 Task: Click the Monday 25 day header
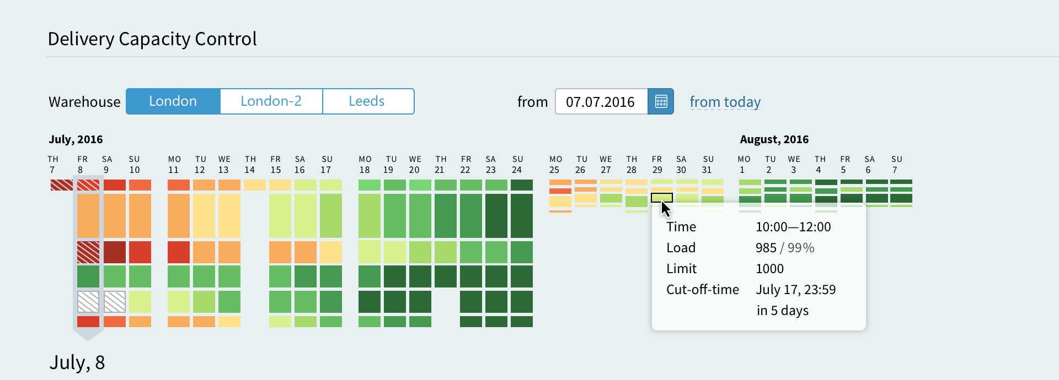click(x=555, y=165)
